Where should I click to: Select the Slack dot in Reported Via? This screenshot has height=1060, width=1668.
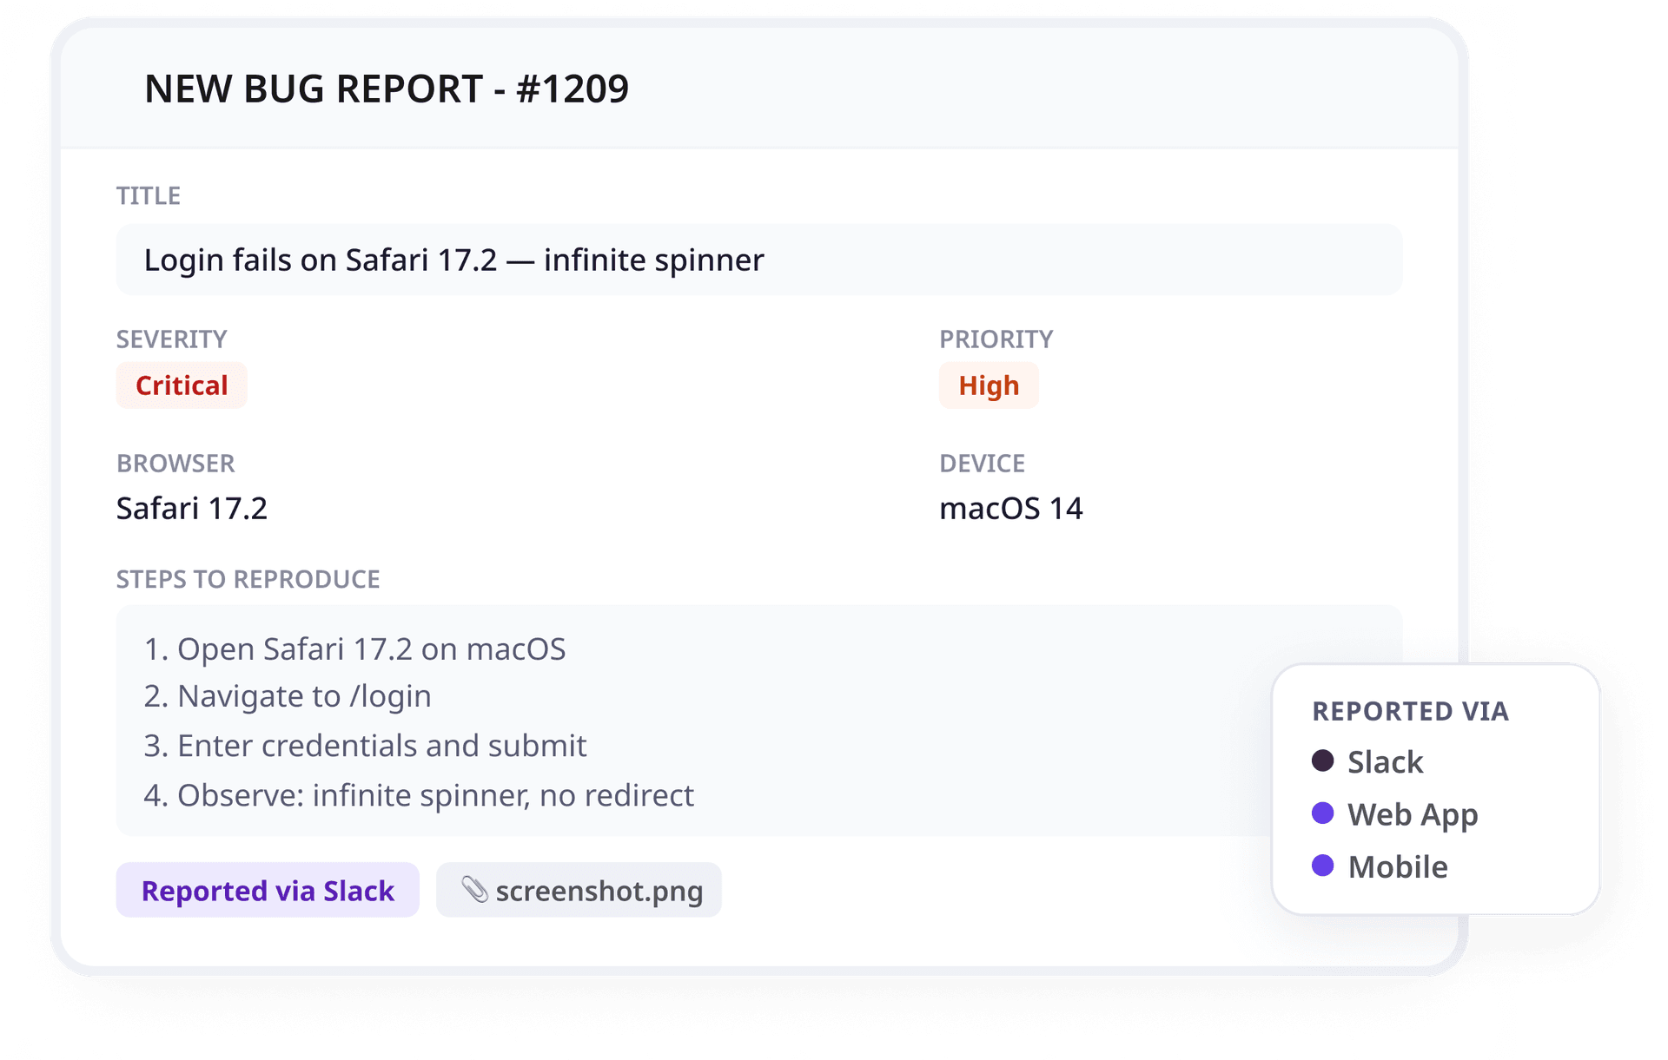1322,761
